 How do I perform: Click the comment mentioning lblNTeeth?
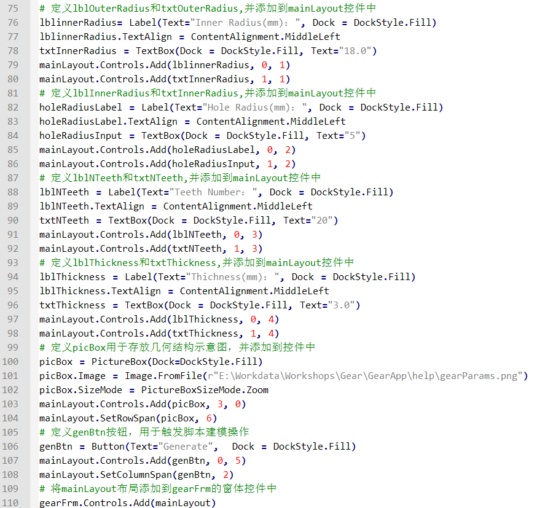click(x=180, y=178)
